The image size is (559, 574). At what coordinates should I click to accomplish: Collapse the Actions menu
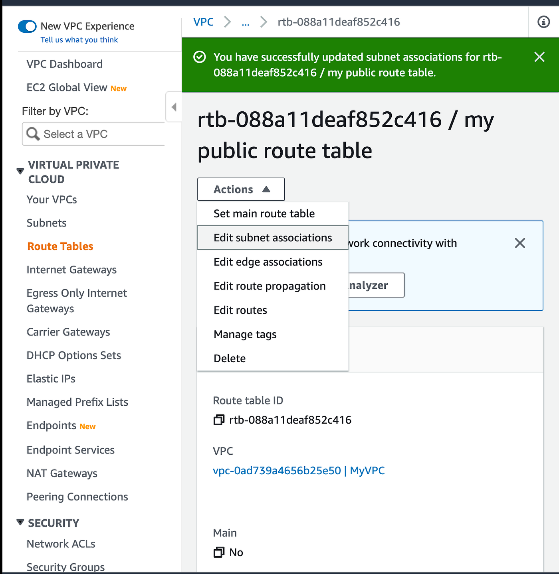(241, 189)
